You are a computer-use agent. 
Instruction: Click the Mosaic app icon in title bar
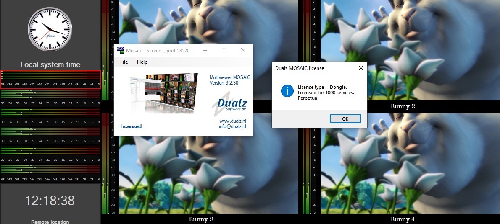[121, 51]
